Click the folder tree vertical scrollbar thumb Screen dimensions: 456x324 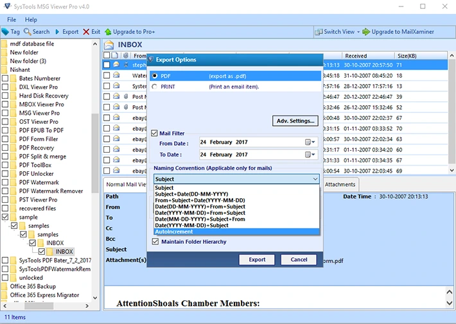pos(95,153)
